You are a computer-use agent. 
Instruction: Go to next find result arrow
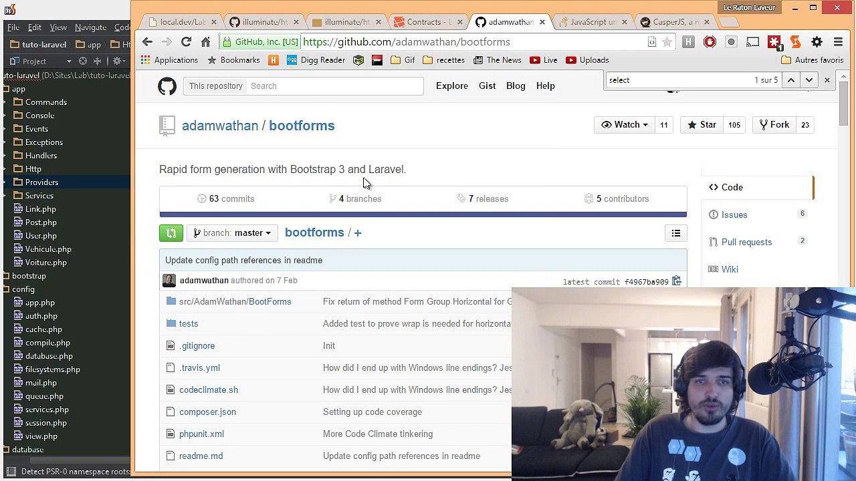point(809,80)
